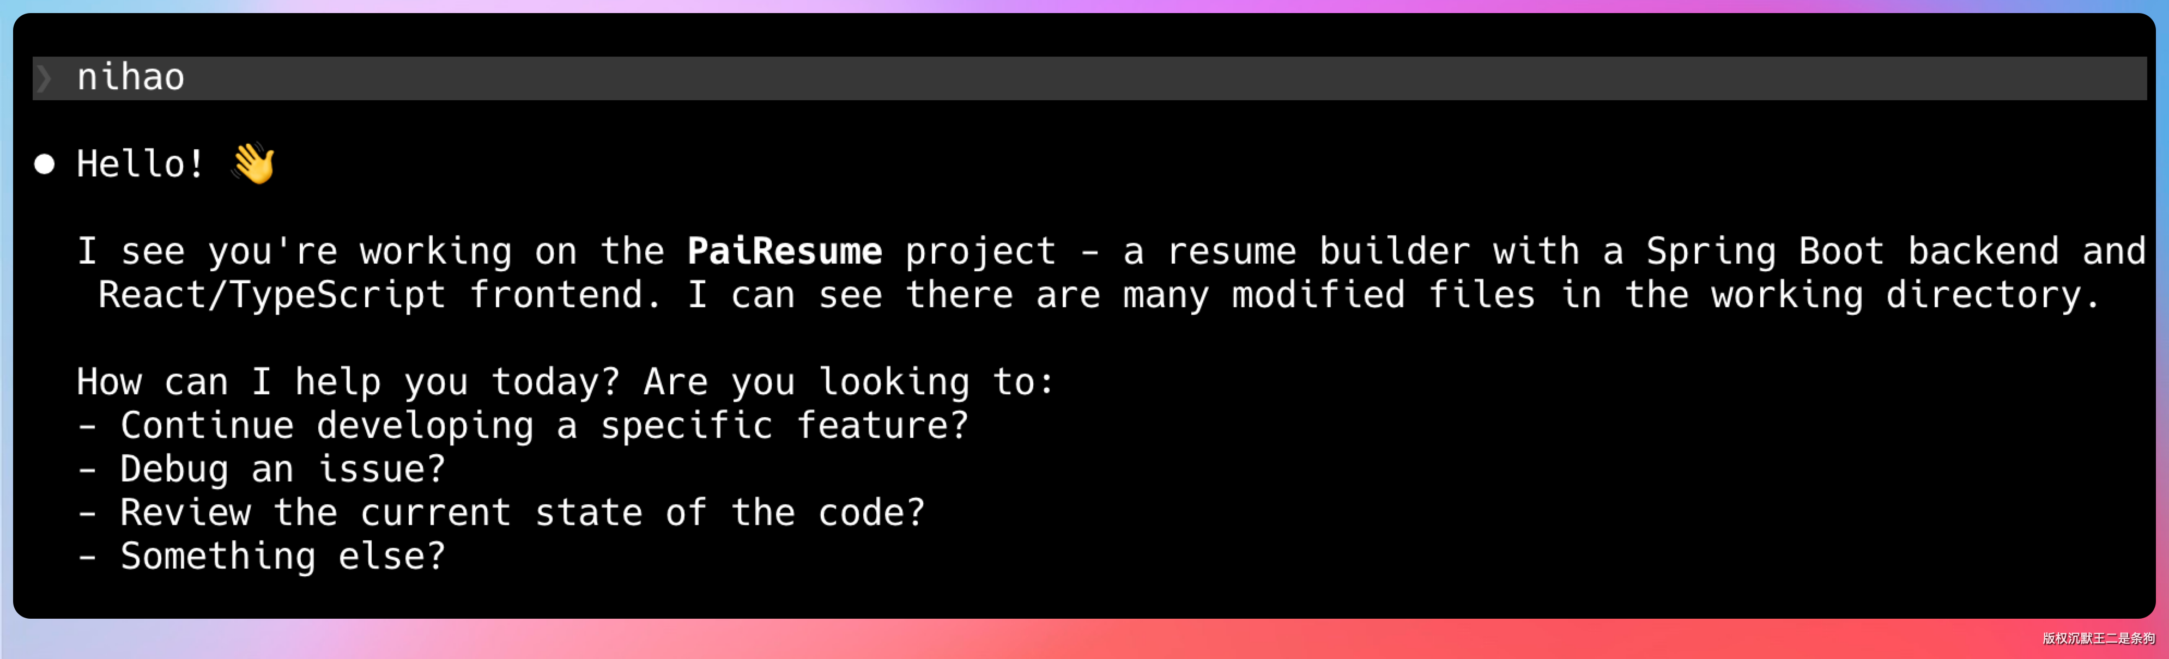Choose Continue developing a specific feature?
Screen dimensions: 2169x659
tap(544, 426)
